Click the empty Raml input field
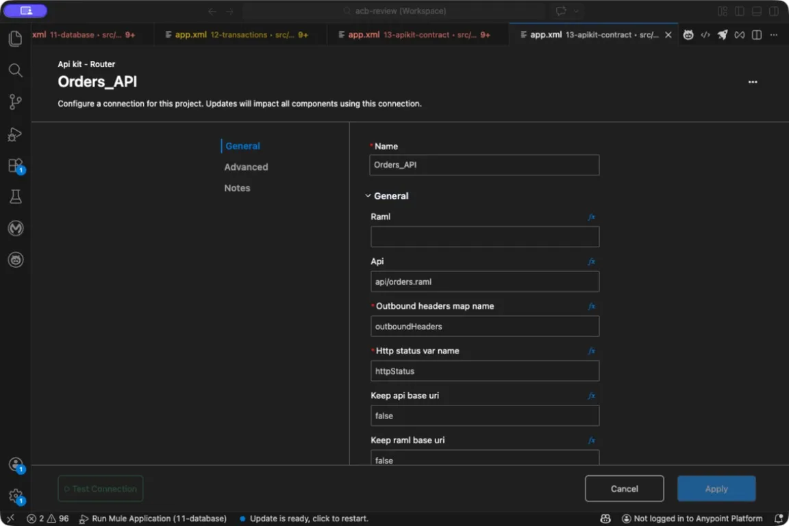This screenshot has height=526, width=789. (x=485, y=236)
